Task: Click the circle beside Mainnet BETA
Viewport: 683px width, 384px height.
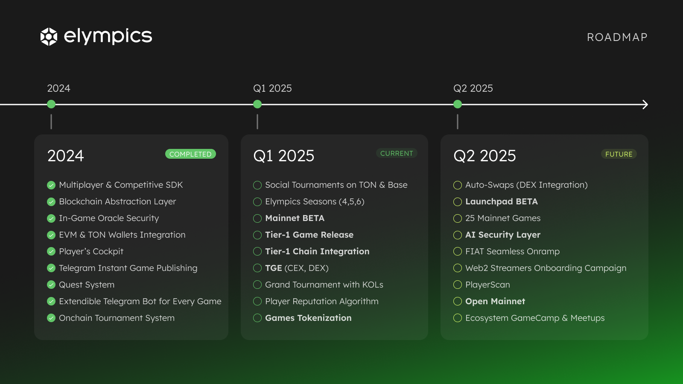Action: [257, 218]
